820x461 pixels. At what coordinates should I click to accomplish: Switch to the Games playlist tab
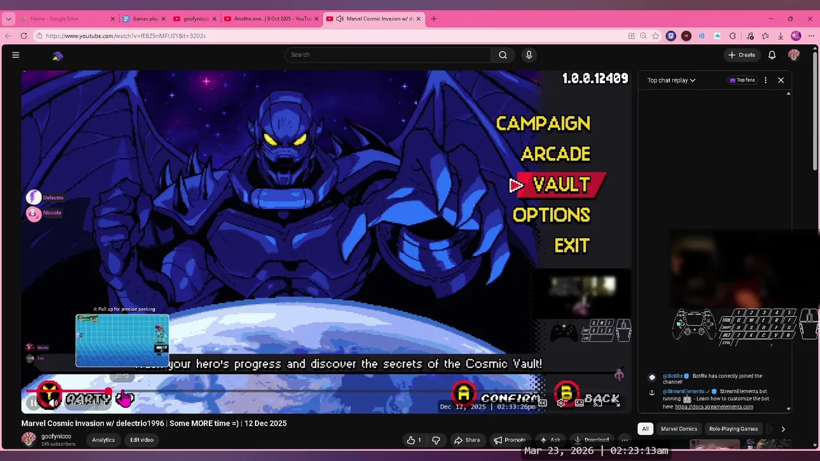(144, 19)
